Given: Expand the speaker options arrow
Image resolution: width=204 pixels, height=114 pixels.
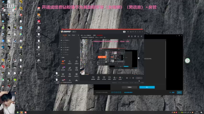Looking at the screenshot, I should (122, 78).
